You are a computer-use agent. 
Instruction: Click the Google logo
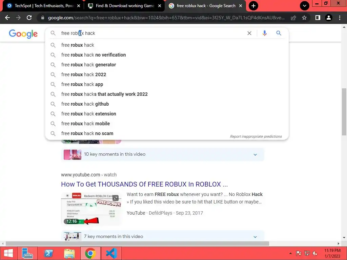point(23,34)
